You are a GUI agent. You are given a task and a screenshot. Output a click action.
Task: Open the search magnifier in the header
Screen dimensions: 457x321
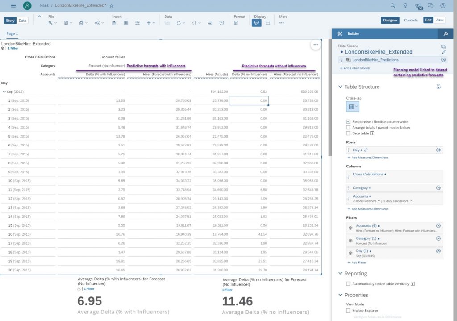[393, 5]
